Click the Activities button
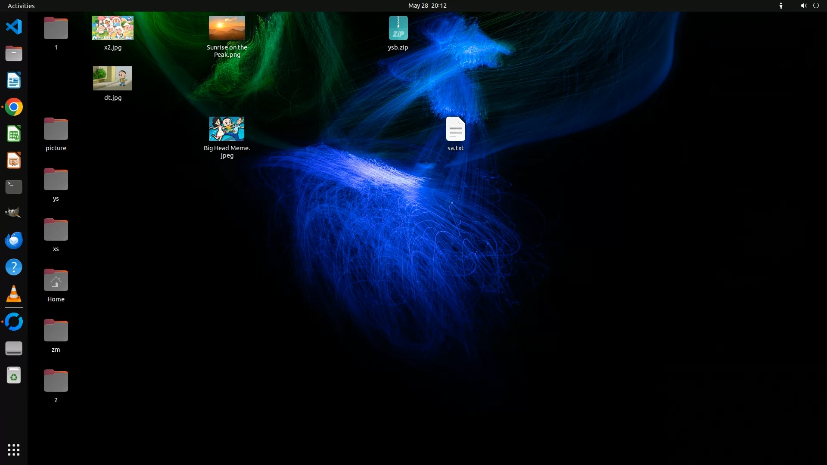This screenshot has width=827, height=465. 21,6
